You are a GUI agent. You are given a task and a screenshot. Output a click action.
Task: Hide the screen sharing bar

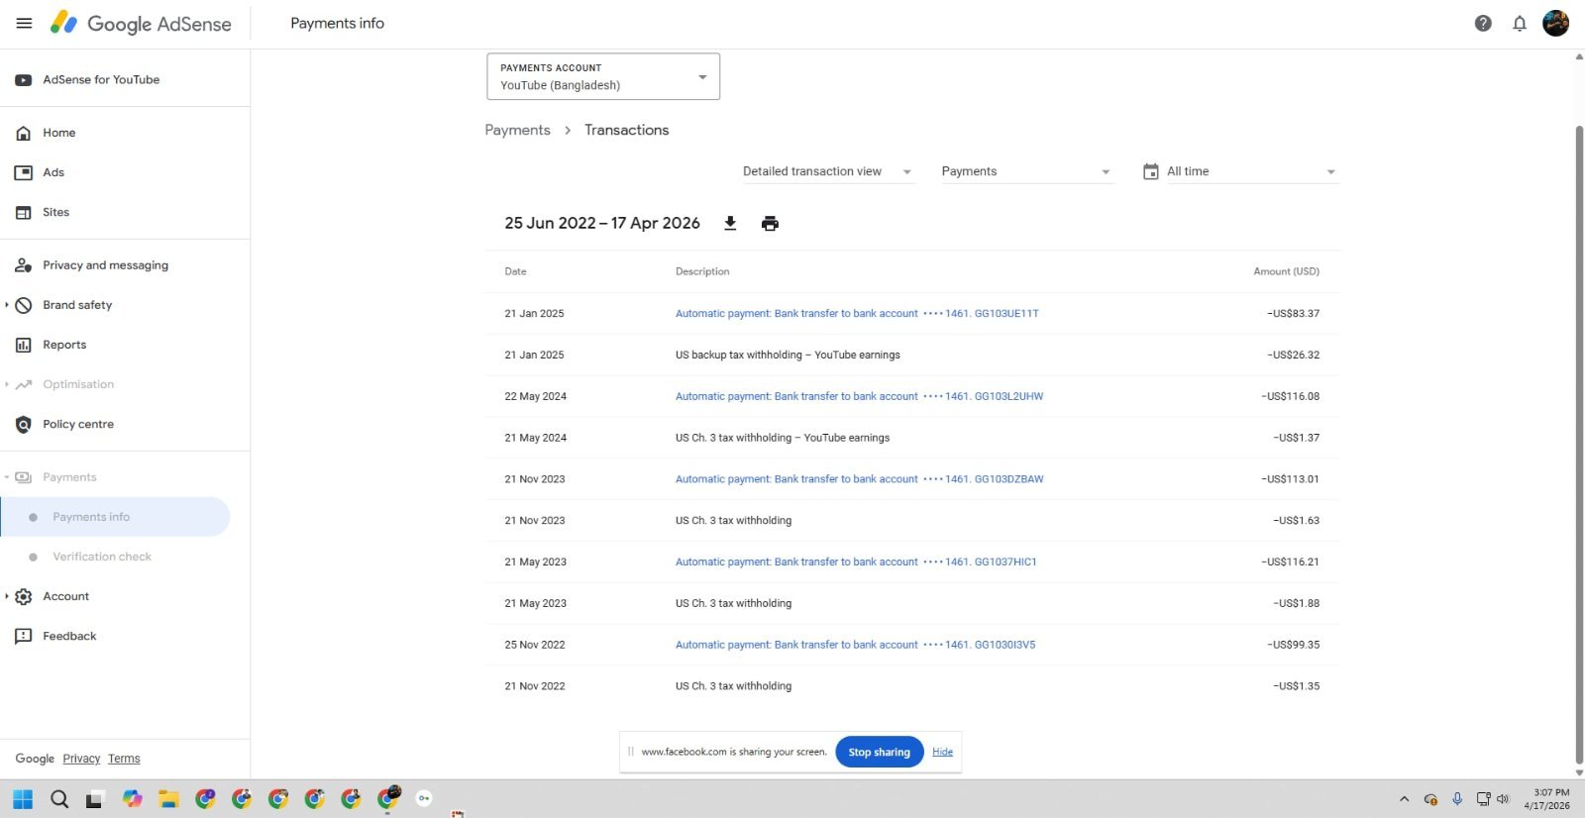pyautogui.click(x=942, y=752)
